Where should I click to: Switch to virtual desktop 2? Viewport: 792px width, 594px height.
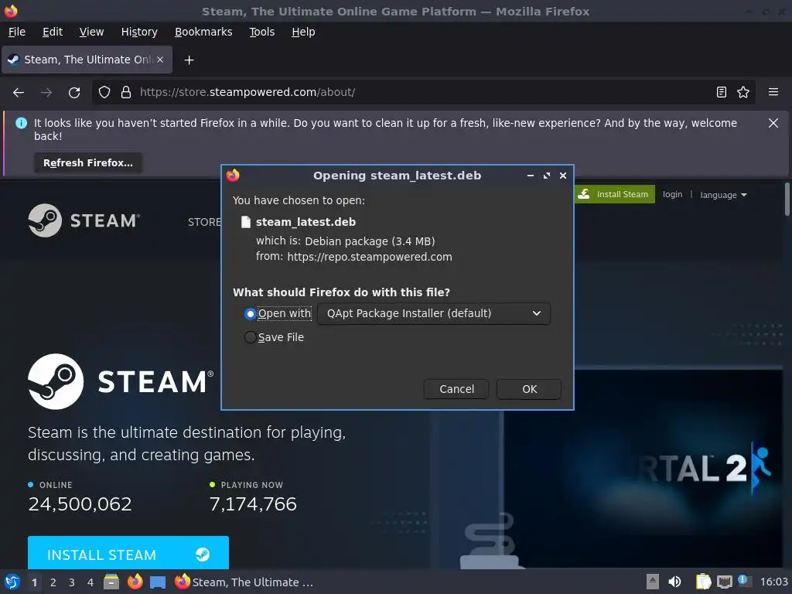pyautogui.click(x=53, y=582)
